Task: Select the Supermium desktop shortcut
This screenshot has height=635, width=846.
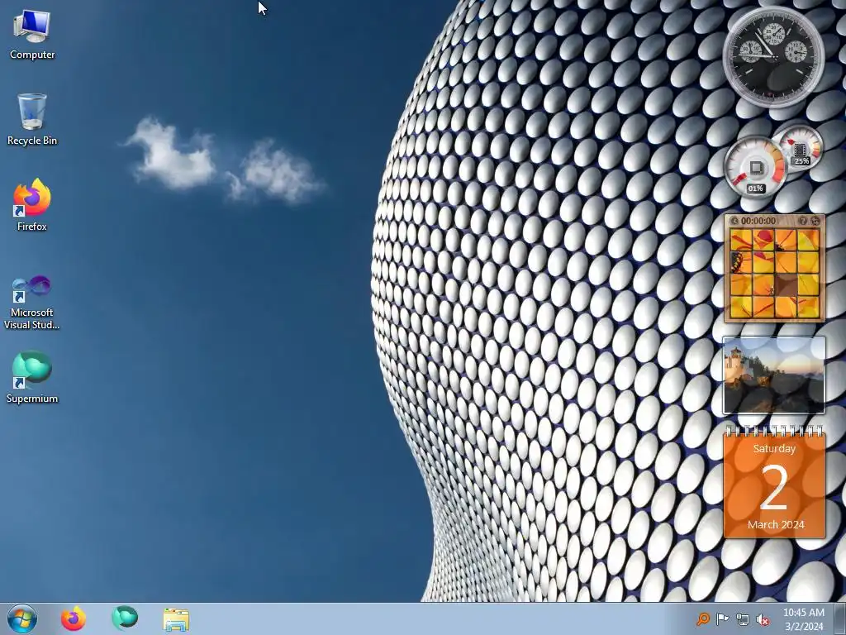Action: (32, 377)
